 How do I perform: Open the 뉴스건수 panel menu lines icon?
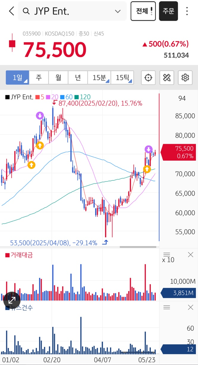tap(167, 307)
